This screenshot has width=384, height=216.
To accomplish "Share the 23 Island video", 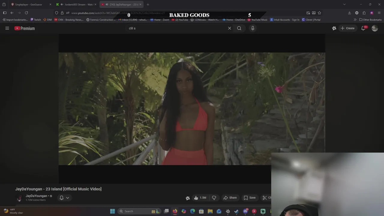I will point(230,198).
